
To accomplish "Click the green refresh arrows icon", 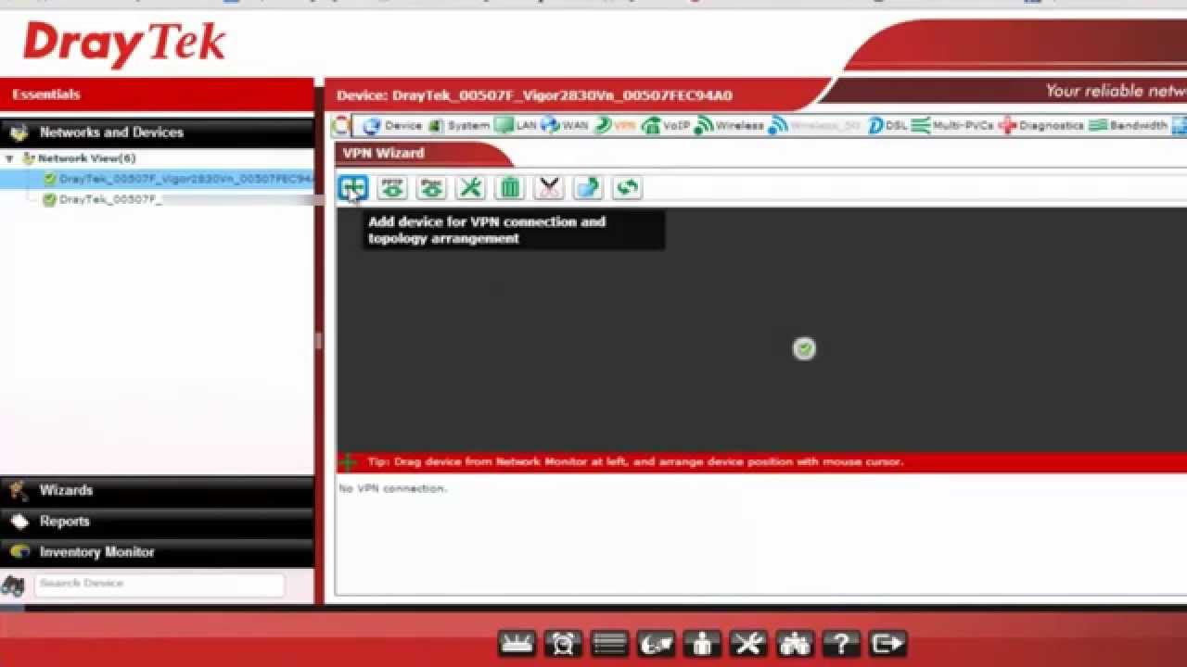I will coord(627,188).
